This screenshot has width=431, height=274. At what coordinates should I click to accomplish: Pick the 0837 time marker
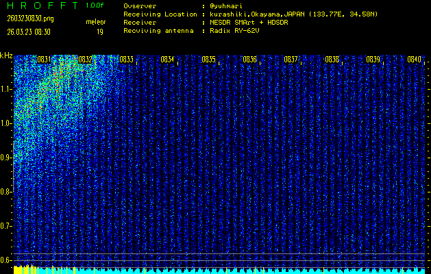click(291, 60)
